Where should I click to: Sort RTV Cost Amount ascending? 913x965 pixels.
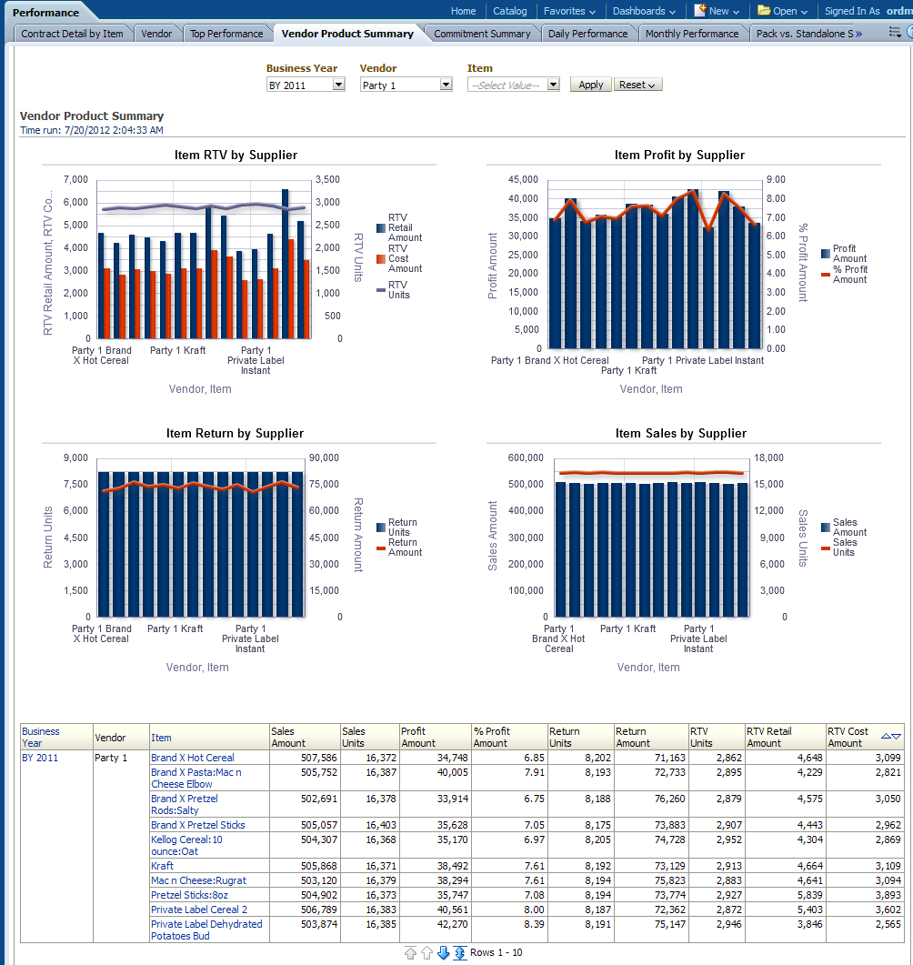(x=887, y=736)
